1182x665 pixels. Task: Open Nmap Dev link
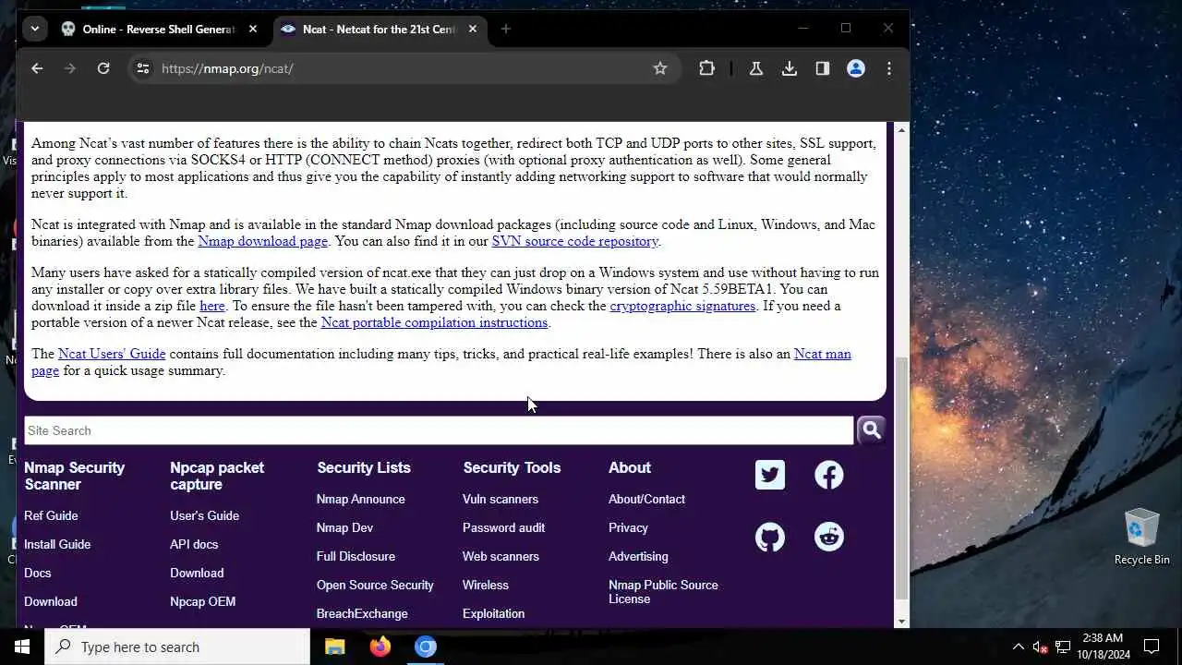point(344,527)
